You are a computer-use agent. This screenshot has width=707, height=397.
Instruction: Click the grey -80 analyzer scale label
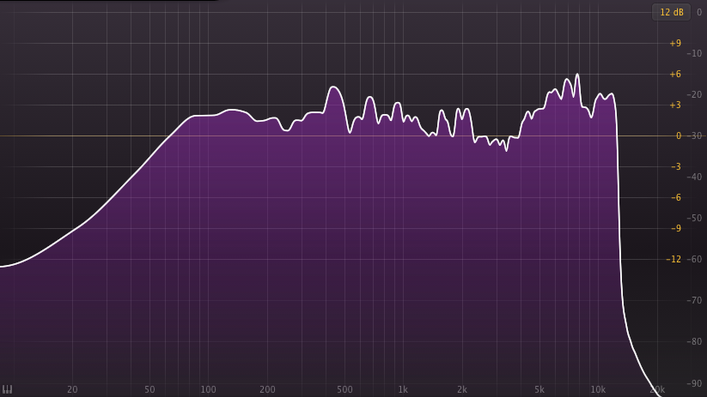(x=694, y=341)
